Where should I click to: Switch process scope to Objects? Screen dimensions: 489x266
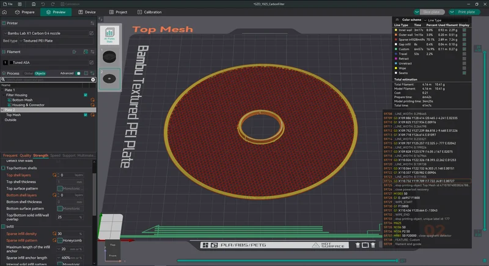[x=40, y=73]
